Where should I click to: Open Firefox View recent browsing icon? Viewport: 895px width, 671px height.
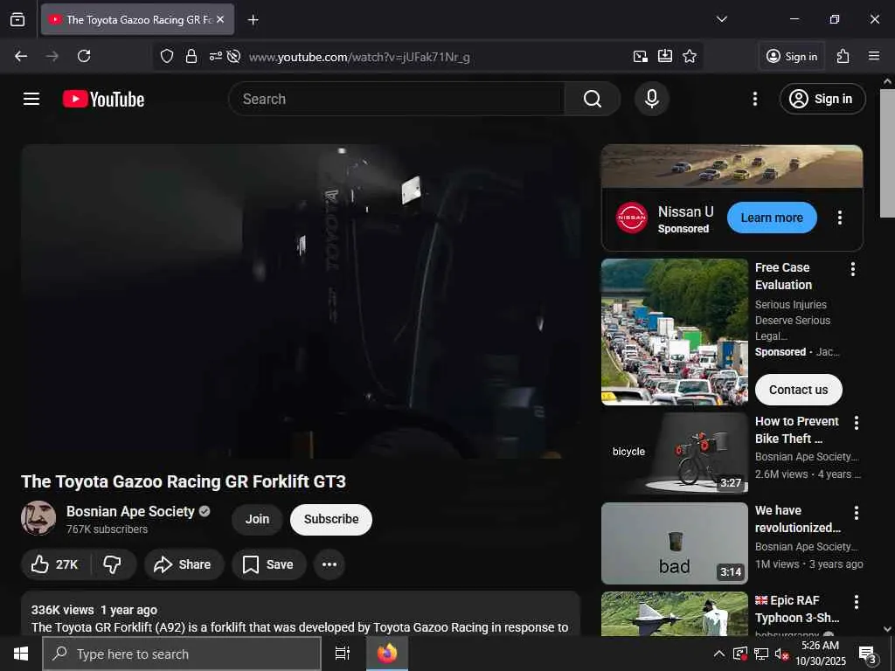click(17, 19)
